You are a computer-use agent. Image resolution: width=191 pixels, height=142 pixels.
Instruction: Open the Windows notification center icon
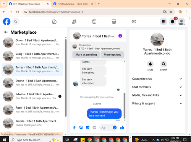coord(185,140)
